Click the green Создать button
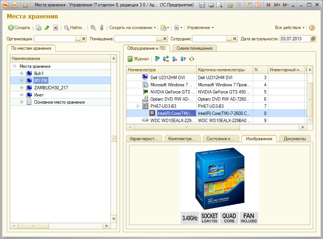The width and height of the screenshot is (323, 239). coord(19,28)
